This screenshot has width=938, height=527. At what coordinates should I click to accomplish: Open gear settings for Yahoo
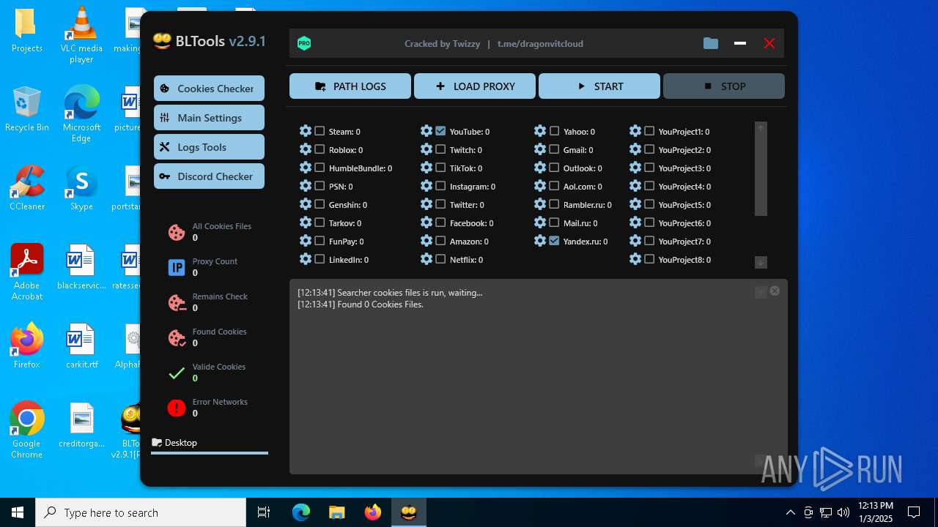(x=540, y=131)
